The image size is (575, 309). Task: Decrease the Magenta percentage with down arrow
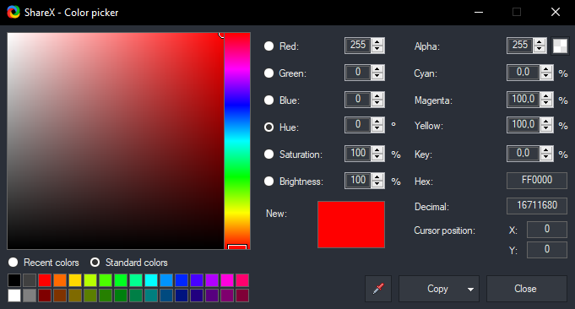tap(546, 103)
